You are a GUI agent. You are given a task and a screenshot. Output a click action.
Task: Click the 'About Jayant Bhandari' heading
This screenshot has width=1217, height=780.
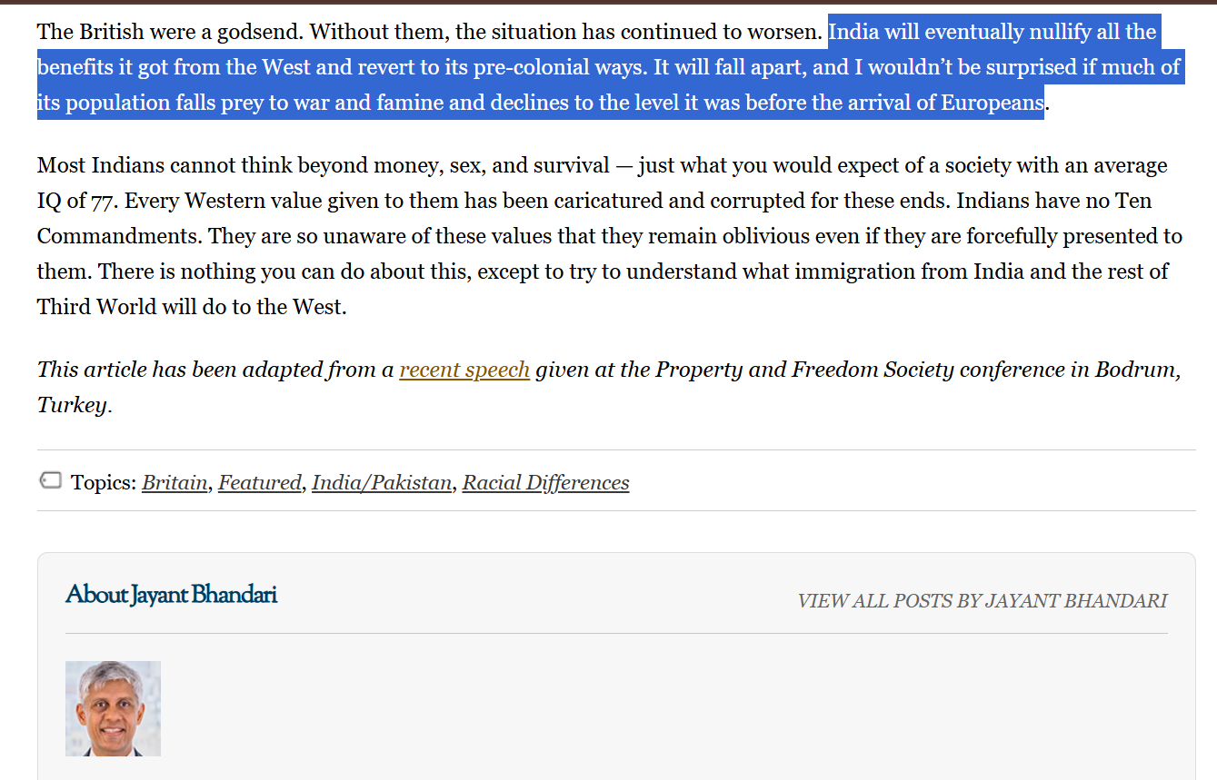pos(171,595)
